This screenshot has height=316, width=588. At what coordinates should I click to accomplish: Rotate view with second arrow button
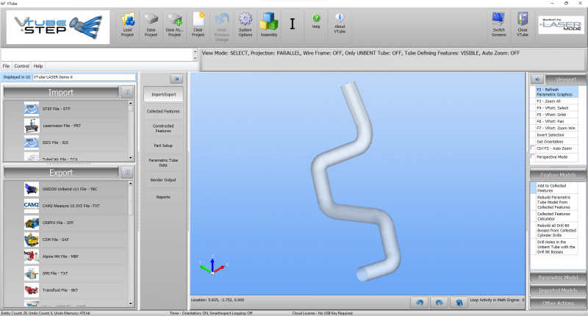coord(439,302)
